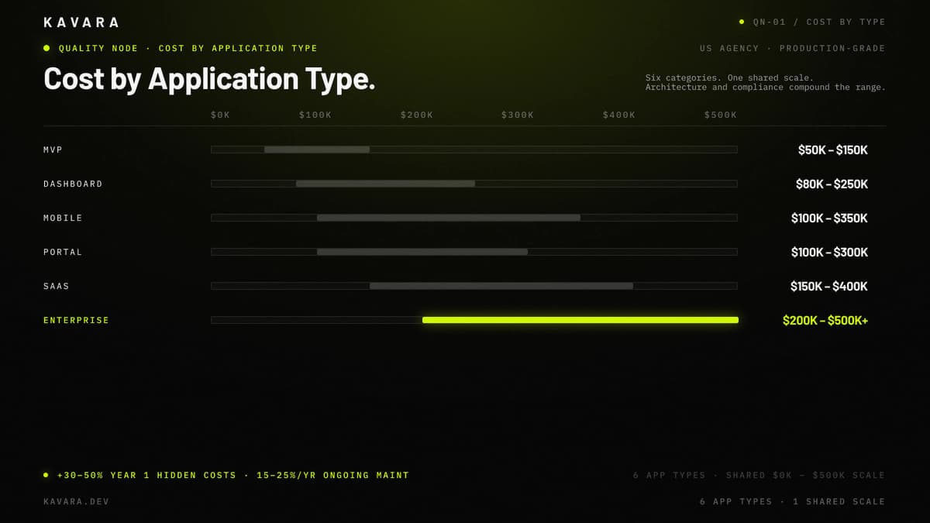Click the ENTERPRISE row label
This screenshot has height=523, width=930.
(76, 320)
